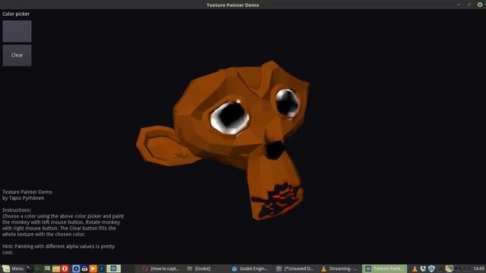The width and height of the screenshot is (486, 273).
Task: Launch Opera from the taskbar
Action: tap(65, 268)
